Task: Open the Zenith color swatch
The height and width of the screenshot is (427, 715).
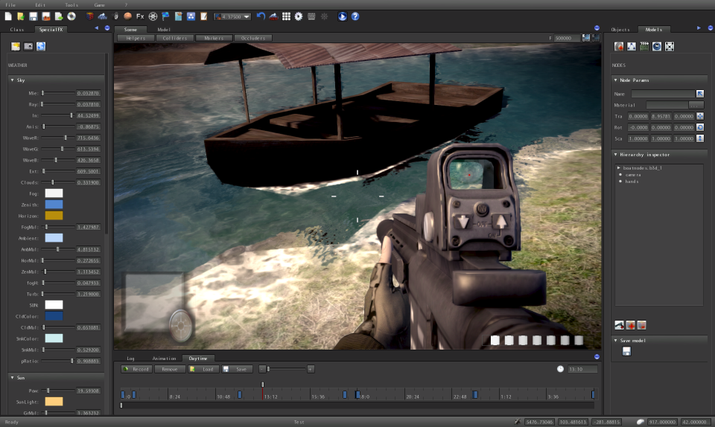Action: pos(54,205)
